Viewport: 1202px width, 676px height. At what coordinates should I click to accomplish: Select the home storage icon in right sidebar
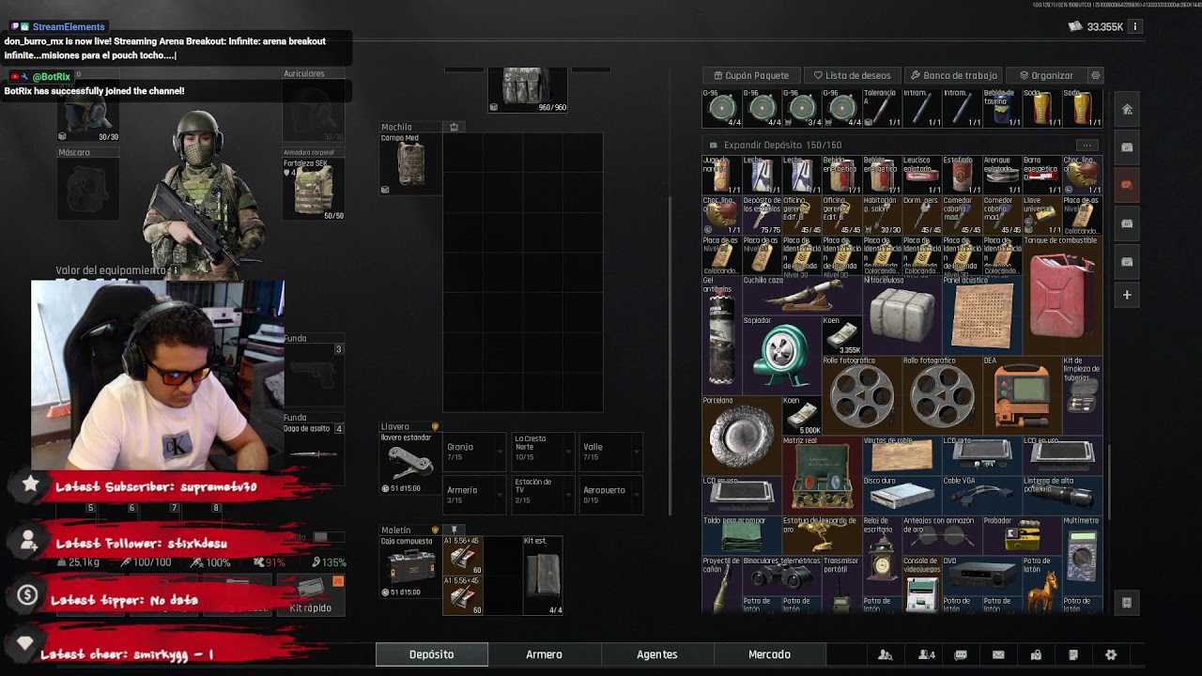click(1127, 109)
